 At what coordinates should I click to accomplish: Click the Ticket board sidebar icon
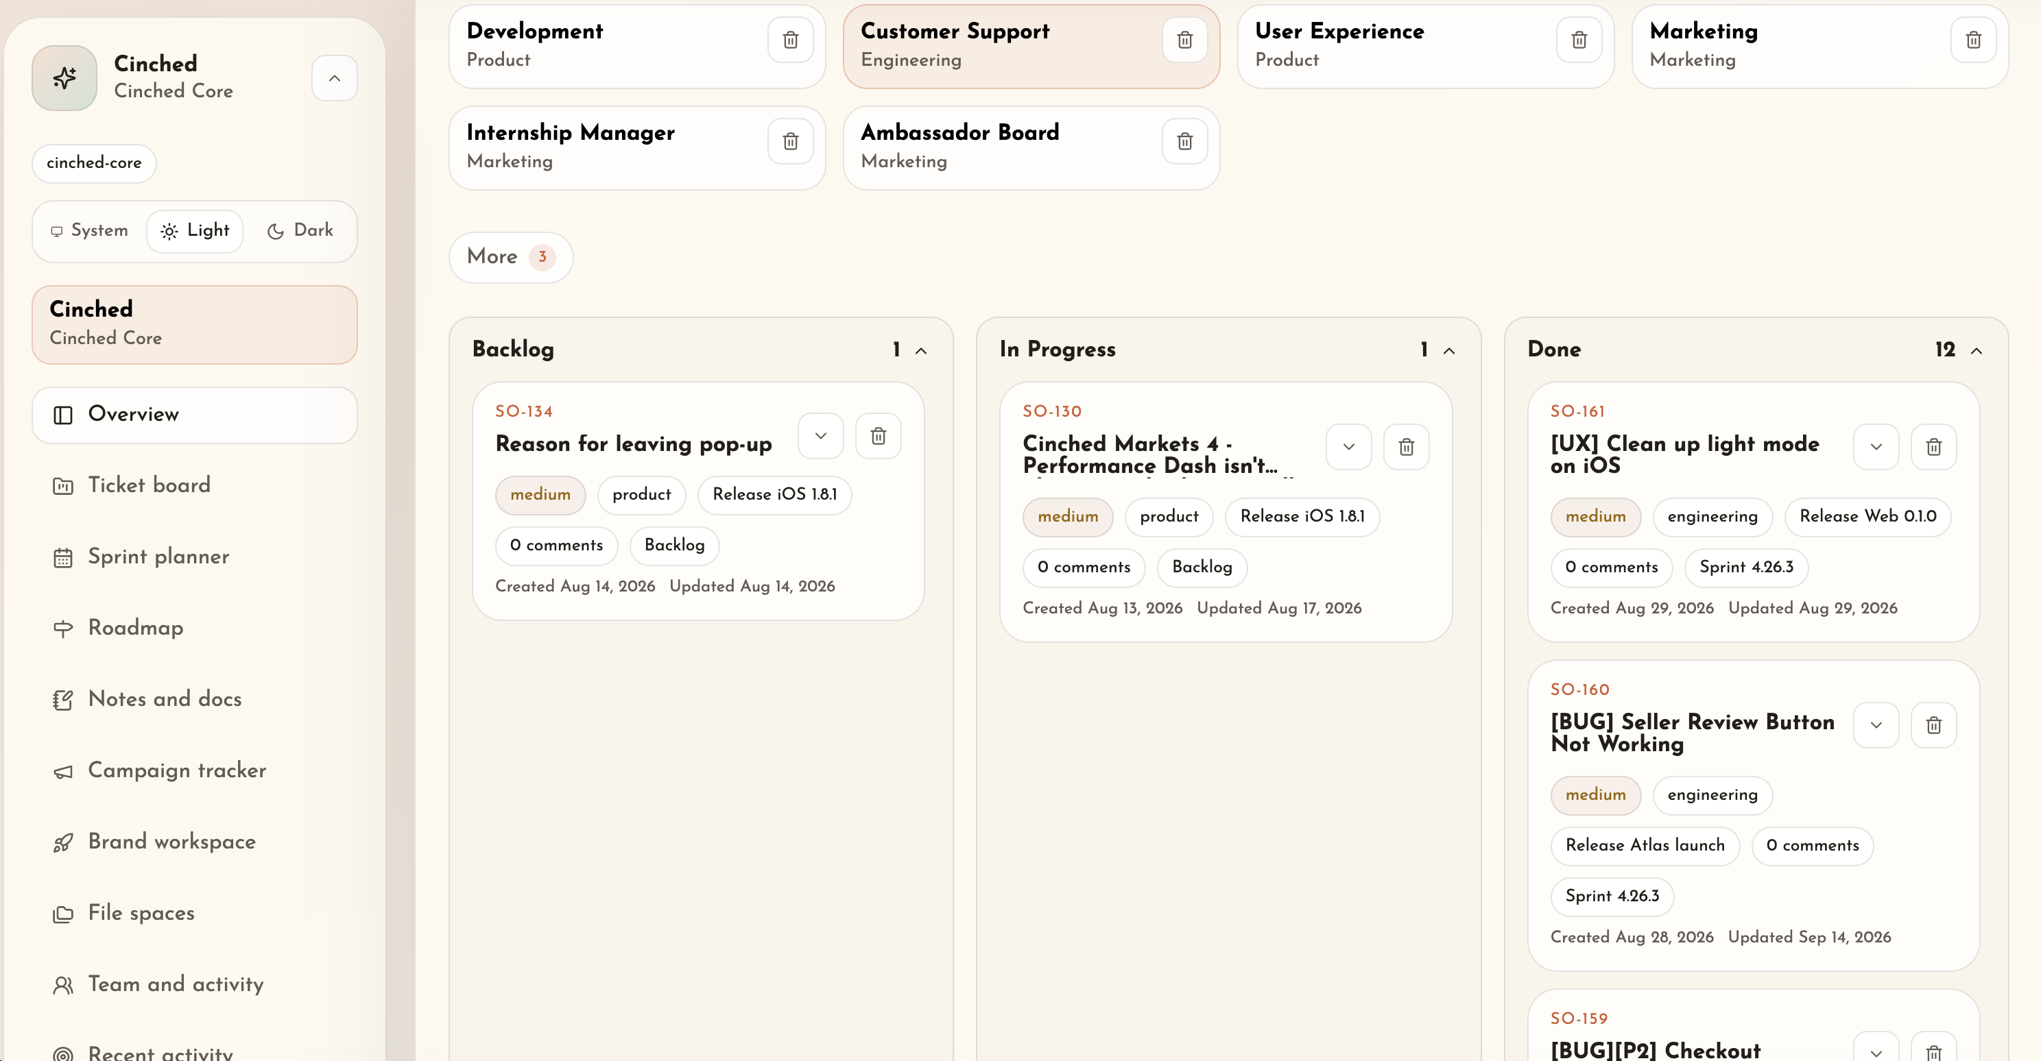(62, 486)
